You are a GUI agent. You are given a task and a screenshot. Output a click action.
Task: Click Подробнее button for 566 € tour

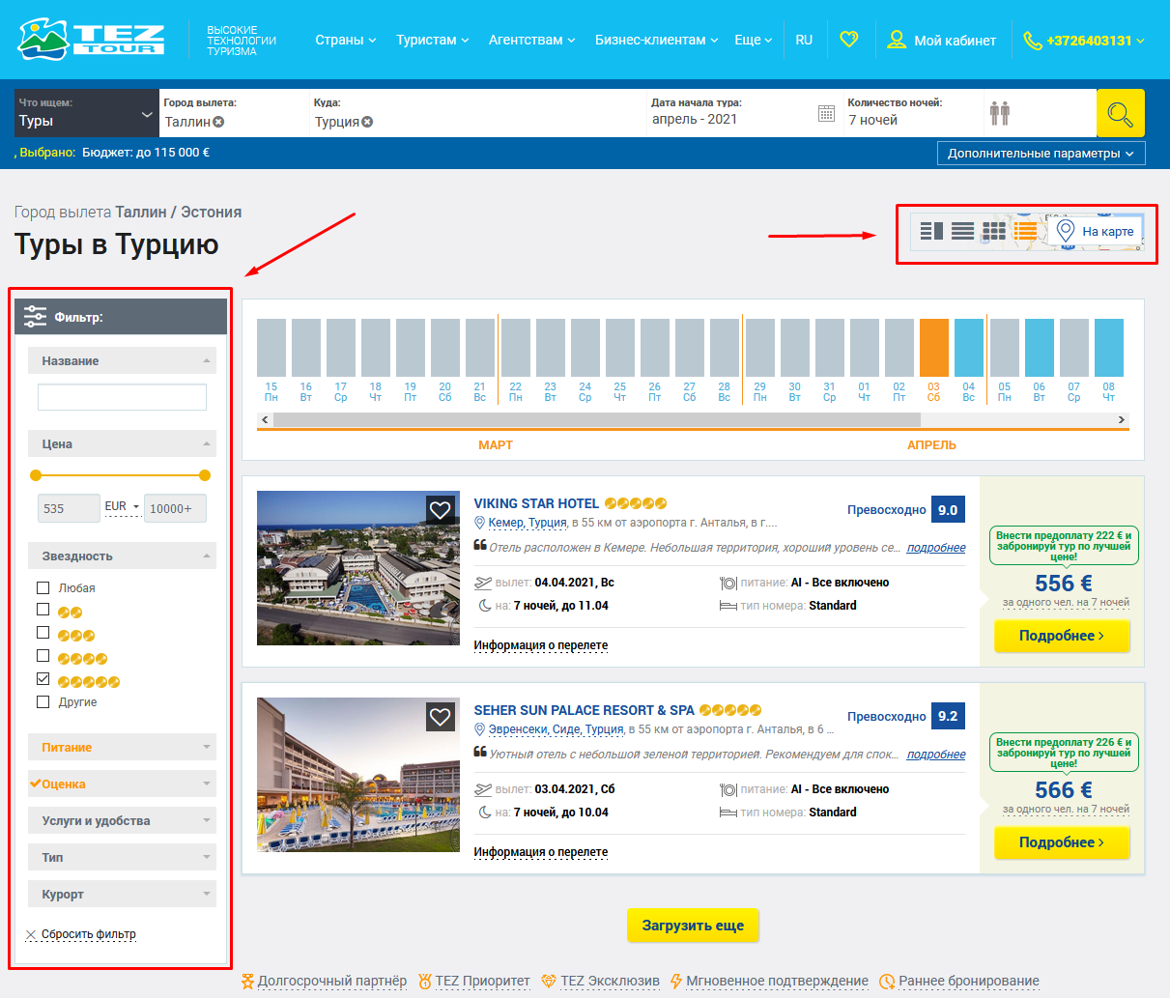(x=1062, y=842)
